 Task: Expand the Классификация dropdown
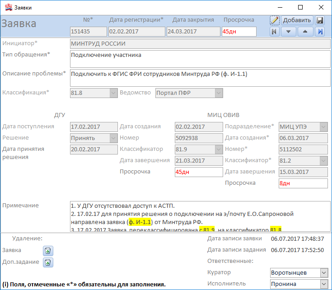coord(113,93)
